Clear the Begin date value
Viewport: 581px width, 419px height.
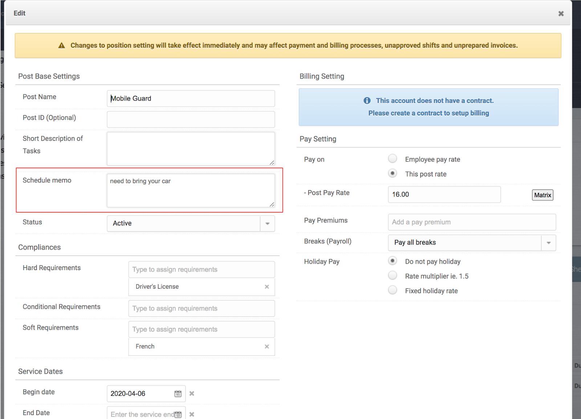[192, 394]
